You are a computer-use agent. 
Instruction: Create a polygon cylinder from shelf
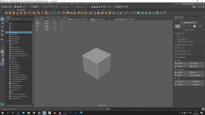(x=14, y=13)
